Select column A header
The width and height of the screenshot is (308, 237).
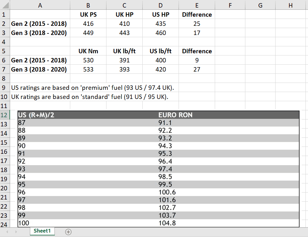pos(40,5)
